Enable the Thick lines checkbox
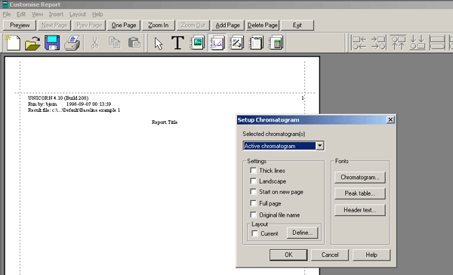 (x=253, y=170)
